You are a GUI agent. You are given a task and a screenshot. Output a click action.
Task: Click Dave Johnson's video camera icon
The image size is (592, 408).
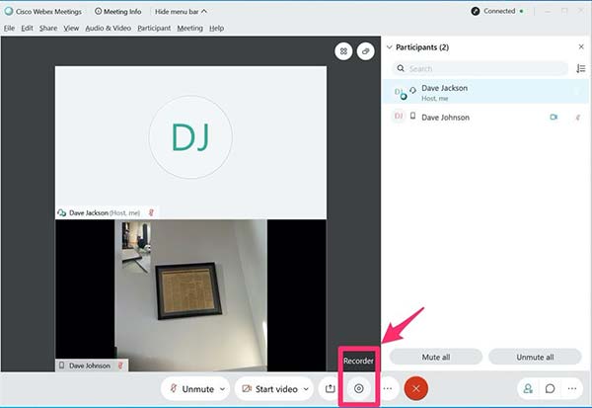pyautogui.click(x=554, y=118)
